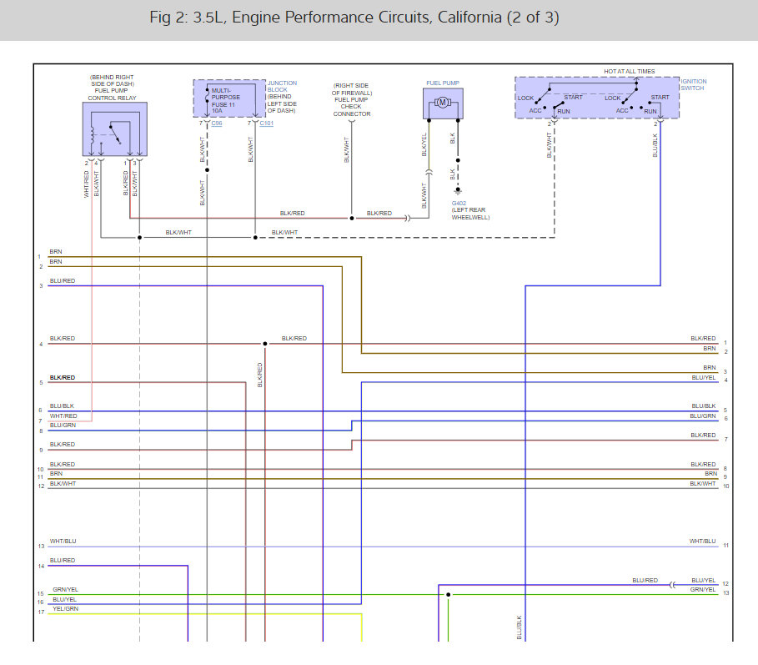Click the WHT/BLU wire label on left
This screenshot has width=758, height=665.
[x=62, y=542]
